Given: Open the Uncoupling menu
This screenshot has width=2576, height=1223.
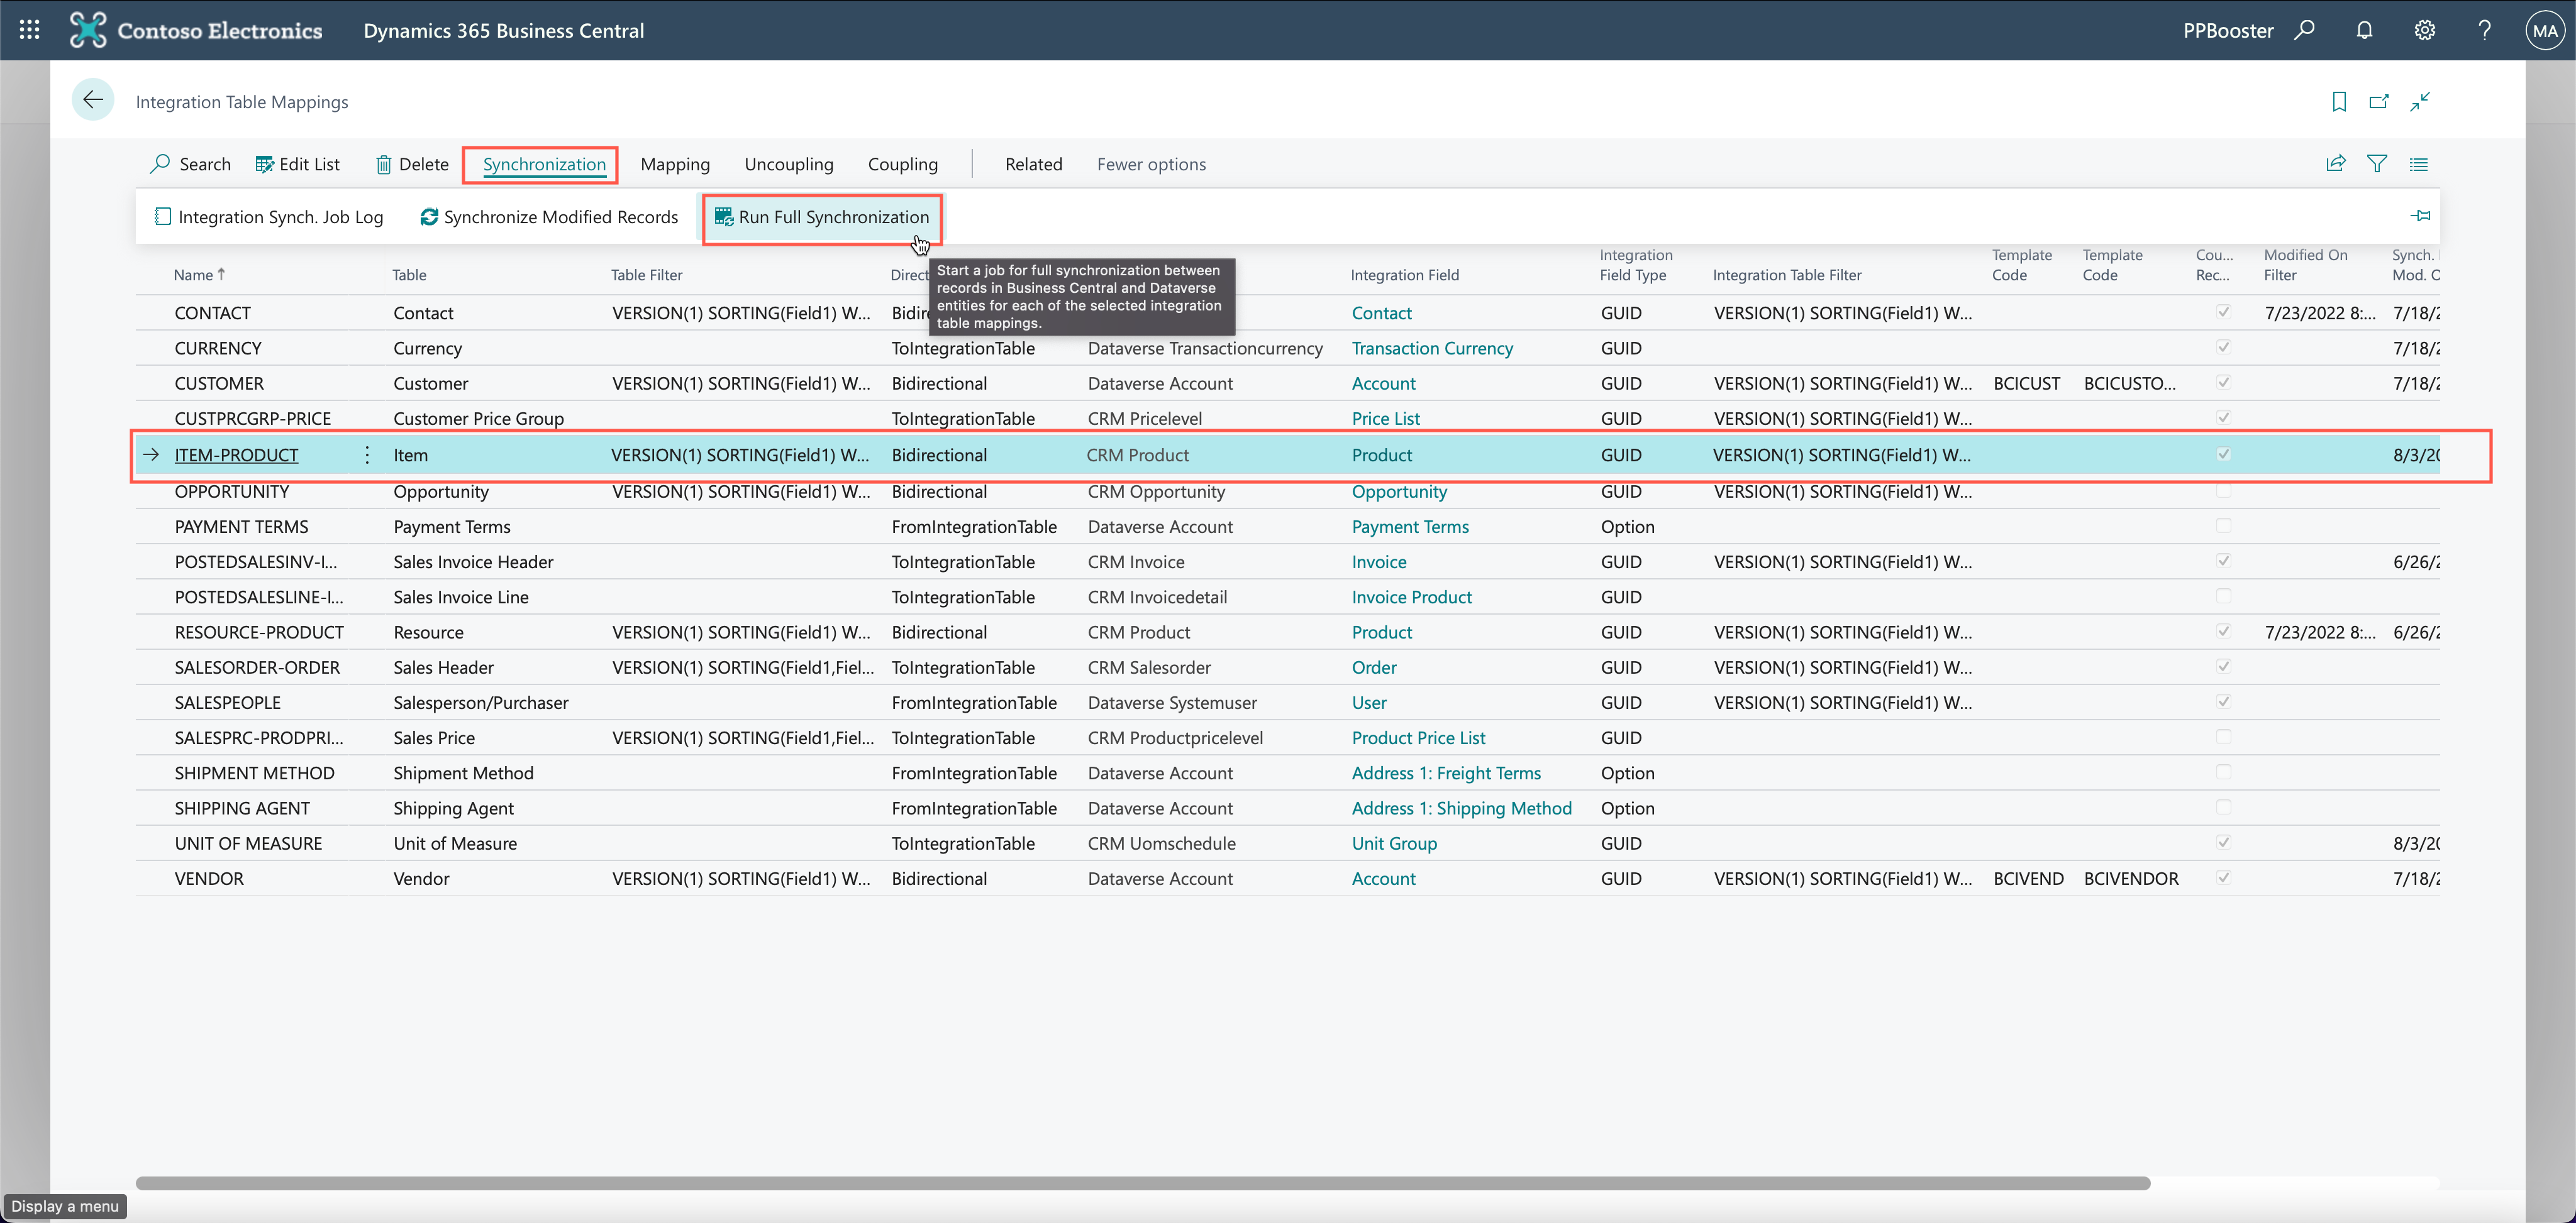Looking at the screenshot, I should pos(788,164).
